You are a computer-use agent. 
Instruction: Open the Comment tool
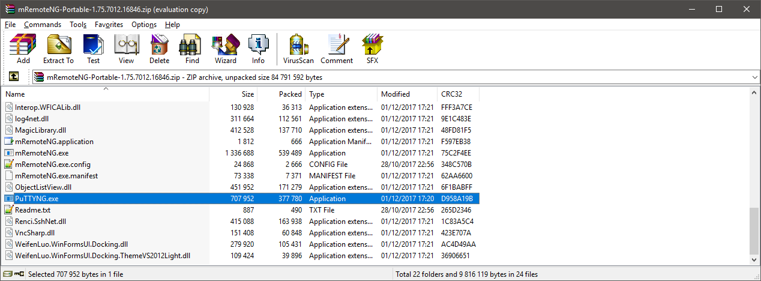click(x=337, y=49)
